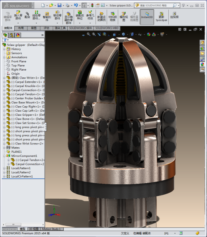The width and height of the screenshot is (207, 237).
Task: Switch to the ConfigurationManager tab
Action: (11, 35)
